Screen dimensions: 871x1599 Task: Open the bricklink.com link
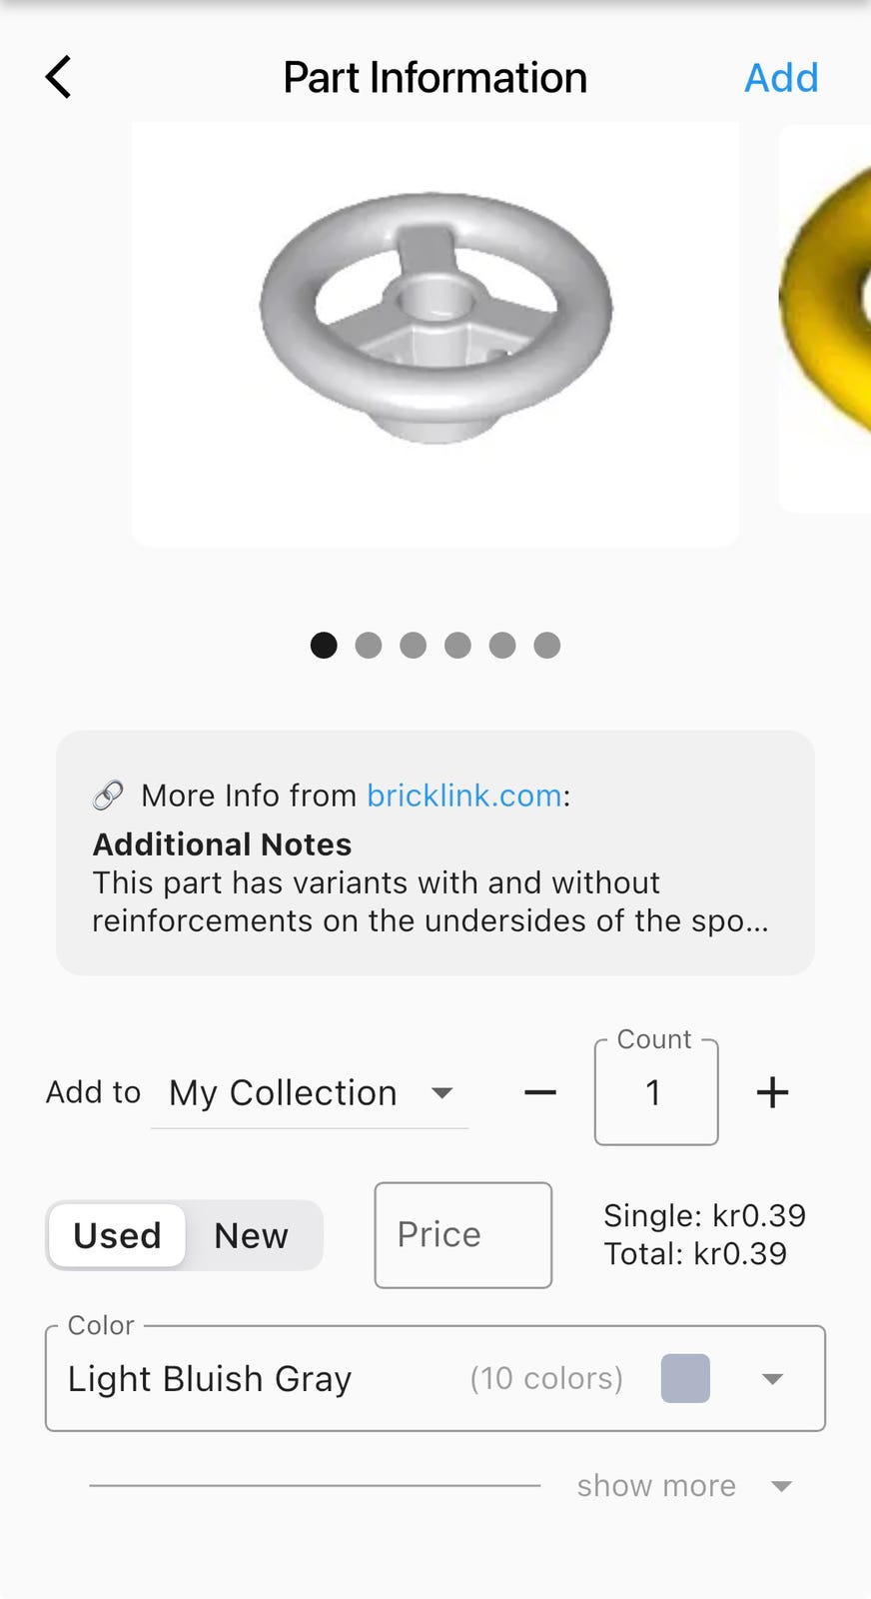point(463,796)
